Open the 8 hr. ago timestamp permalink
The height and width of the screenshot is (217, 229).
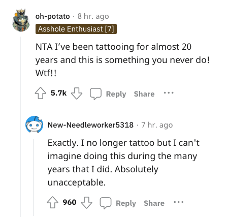93,16
